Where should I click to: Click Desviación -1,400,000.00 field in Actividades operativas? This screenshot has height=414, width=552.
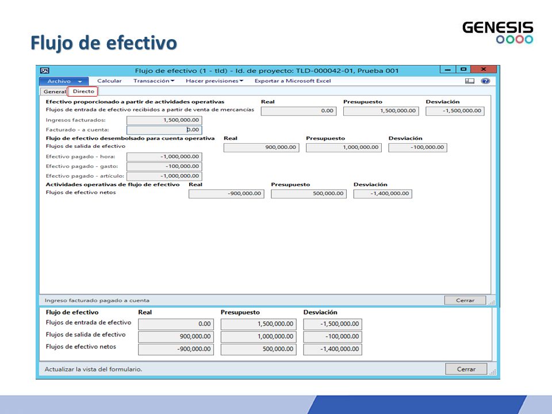(x=383, y=194)
